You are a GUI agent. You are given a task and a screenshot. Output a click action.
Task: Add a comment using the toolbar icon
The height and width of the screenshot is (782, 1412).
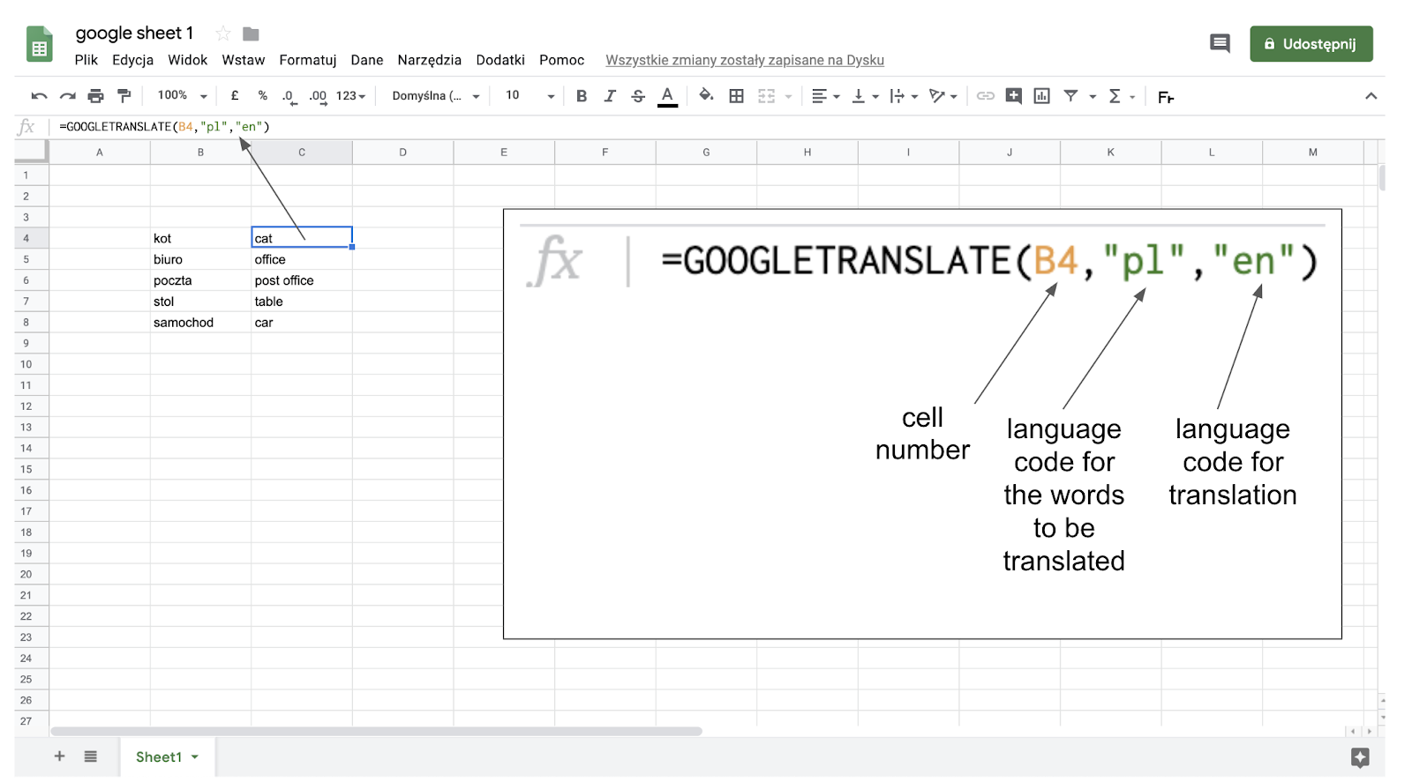pyautogui.click(x=1013, y=96)
